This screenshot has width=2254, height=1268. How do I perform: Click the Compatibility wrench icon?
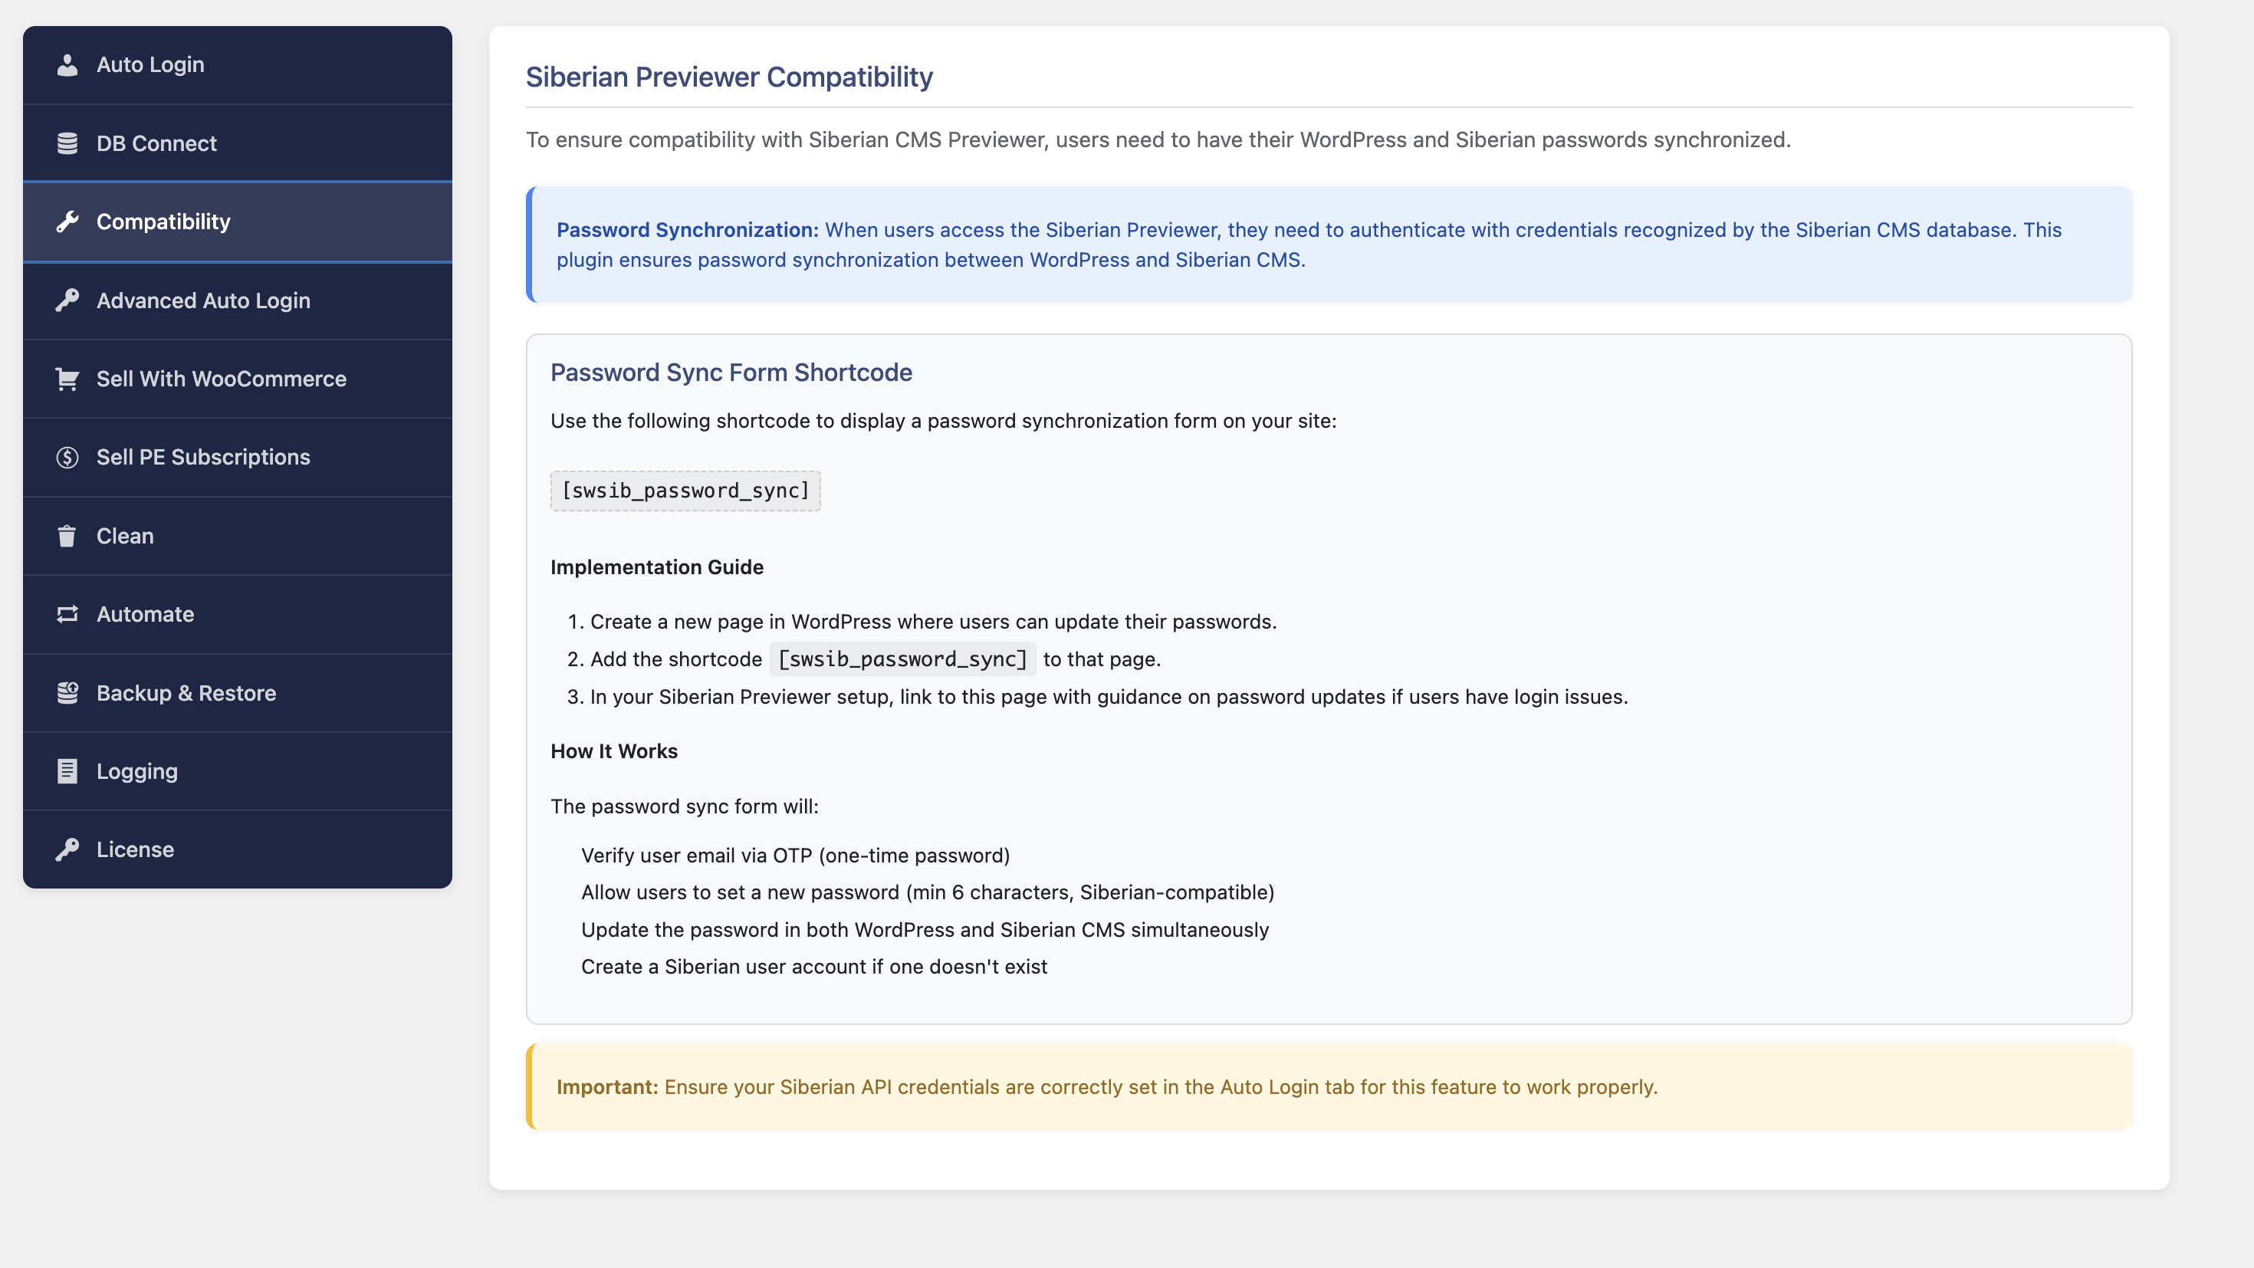(x=67, y=222)
